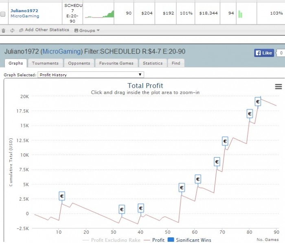Click the significant win marker near game 80
Viewport: 285px width, 243px height.
(250, 114)
